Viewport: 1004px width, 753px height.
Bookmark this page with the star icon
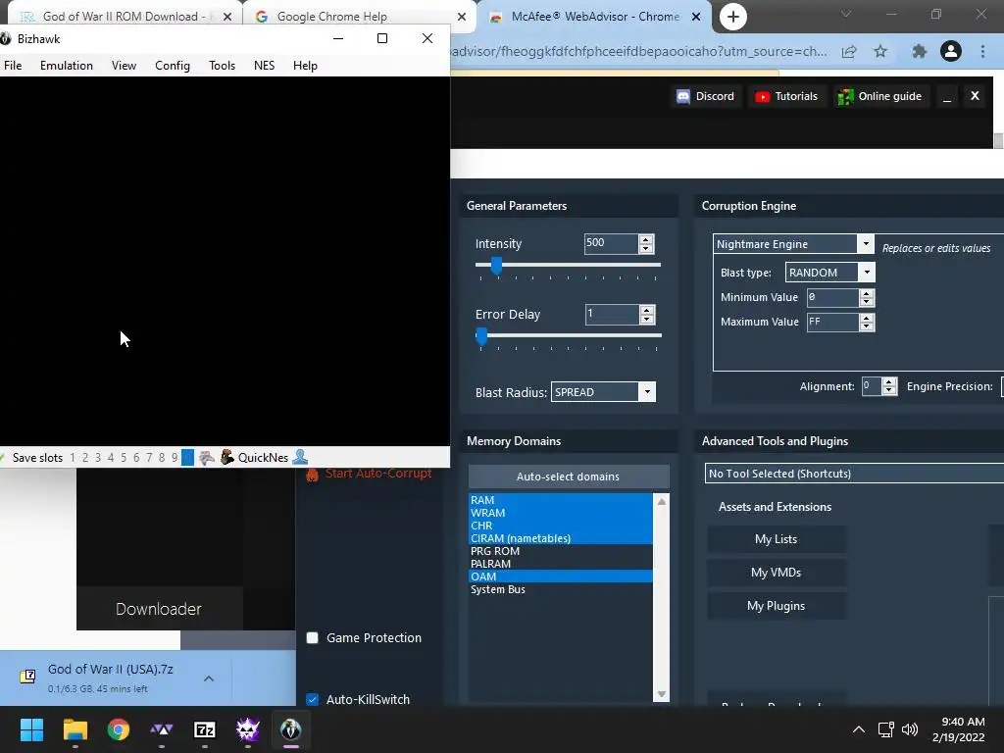[880, 52]
